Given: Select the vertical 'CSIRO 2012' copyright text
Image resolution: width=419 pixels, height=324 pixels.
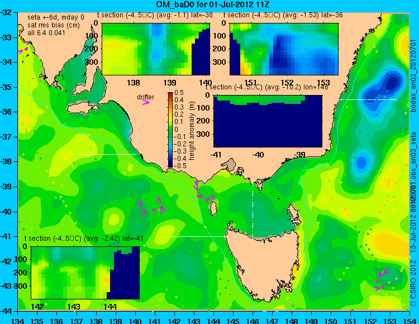Looking at the screenshot, I should [x=413, y=282].
